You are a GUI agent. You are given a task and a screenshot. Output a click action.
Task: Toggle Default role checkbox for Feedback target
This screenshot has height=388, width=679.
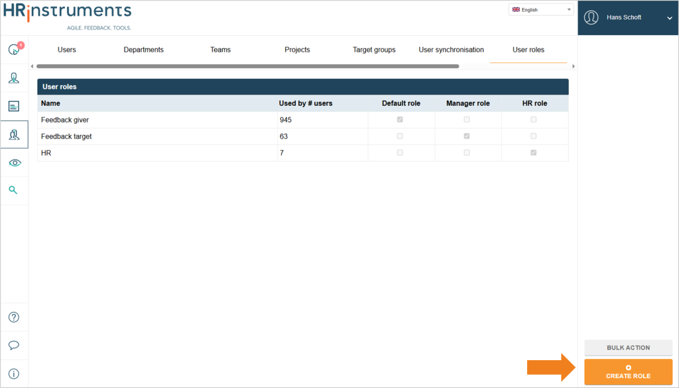click(x=400, y=136)
